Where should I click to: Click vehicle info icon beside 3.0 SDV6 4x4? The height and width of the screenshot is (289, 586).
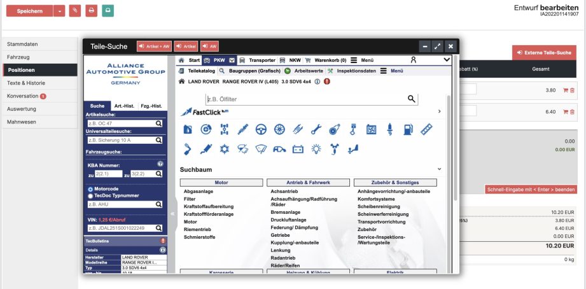pos(317,81)
